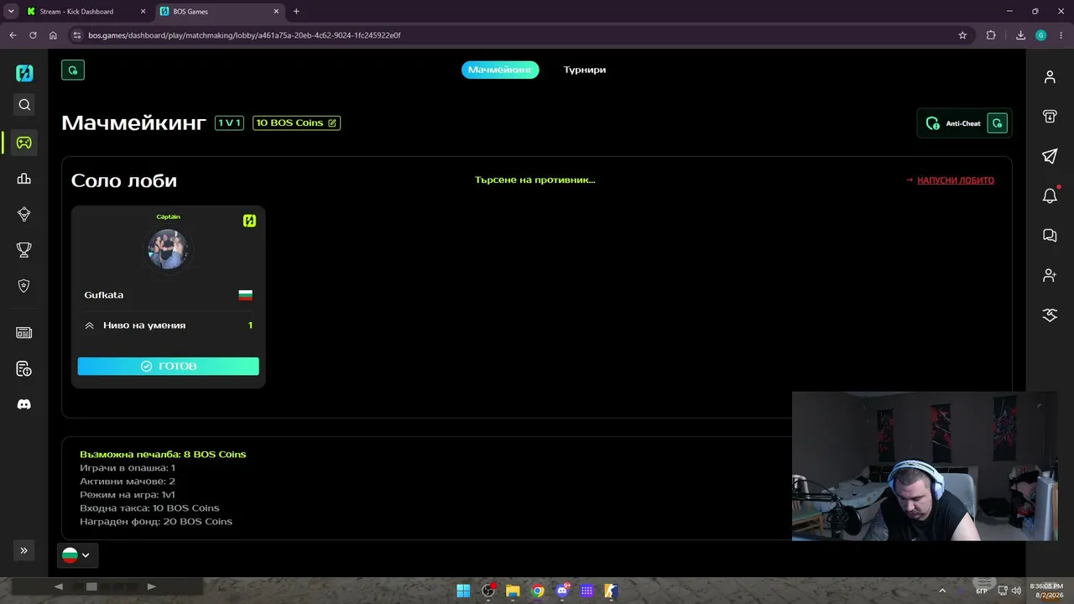The width and height of the screenshot is (1074, 604).
Task: Click the Anti-Cheat label
Action: pos(963,123)
